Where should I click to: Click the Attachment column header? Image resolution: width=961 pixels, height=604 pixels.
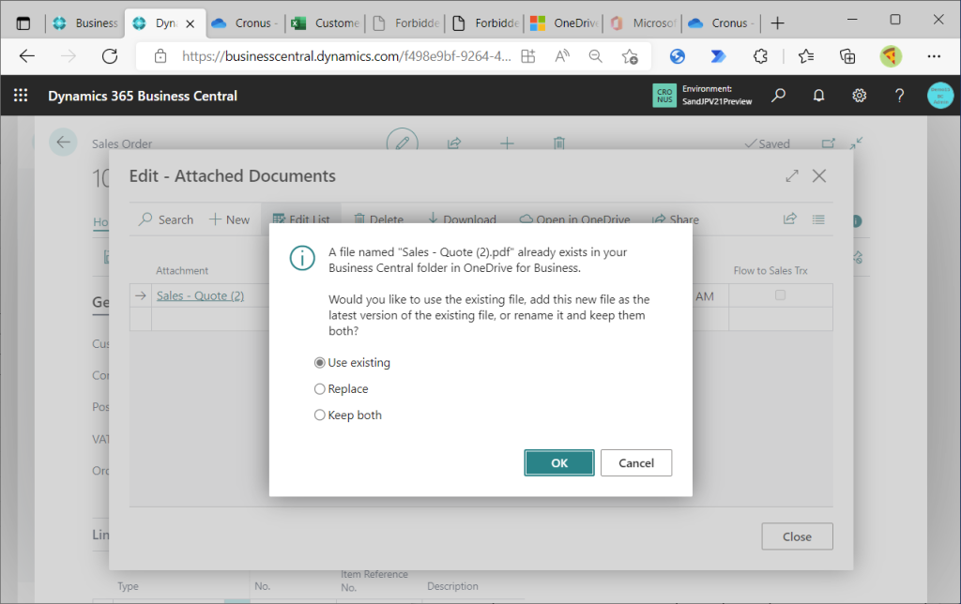click(x=182, y=270)
